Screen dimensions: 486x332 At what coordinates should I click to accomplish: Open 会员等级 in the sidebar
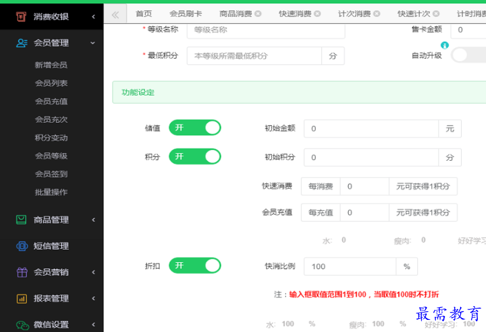[51, 156]
